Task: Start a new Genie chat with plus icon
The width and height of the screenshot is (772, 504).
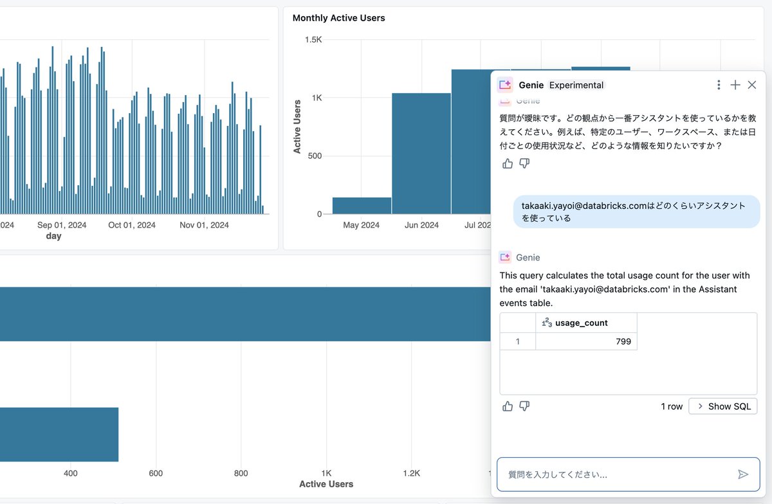Action: click(735, 85)
